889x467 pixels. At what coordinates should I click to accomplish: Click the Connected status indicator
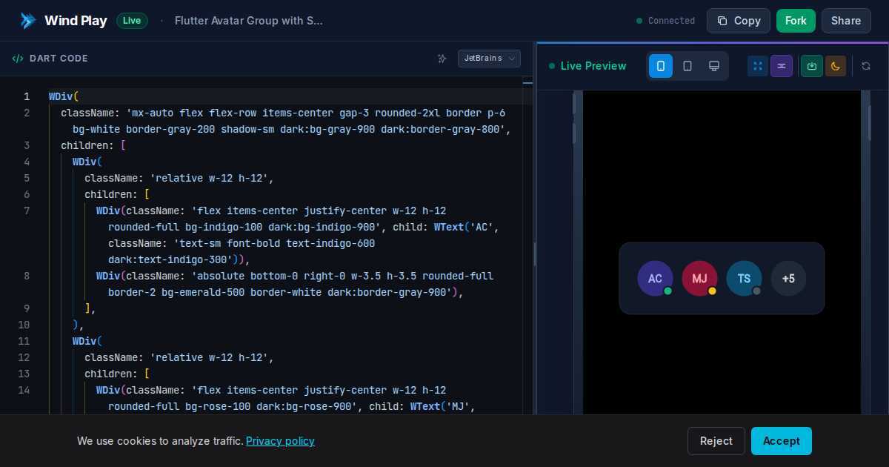pos(665,21)
